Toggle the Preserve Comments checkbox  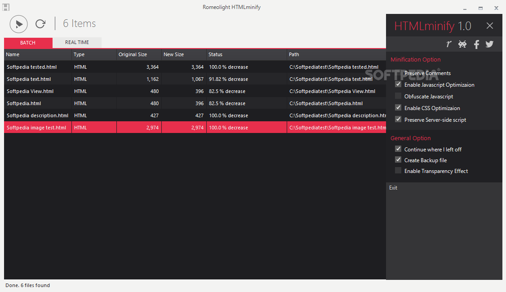[x=398, y=73]
